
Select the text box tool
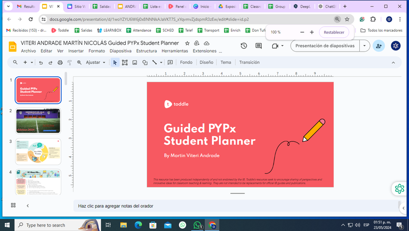click(125, 63)
